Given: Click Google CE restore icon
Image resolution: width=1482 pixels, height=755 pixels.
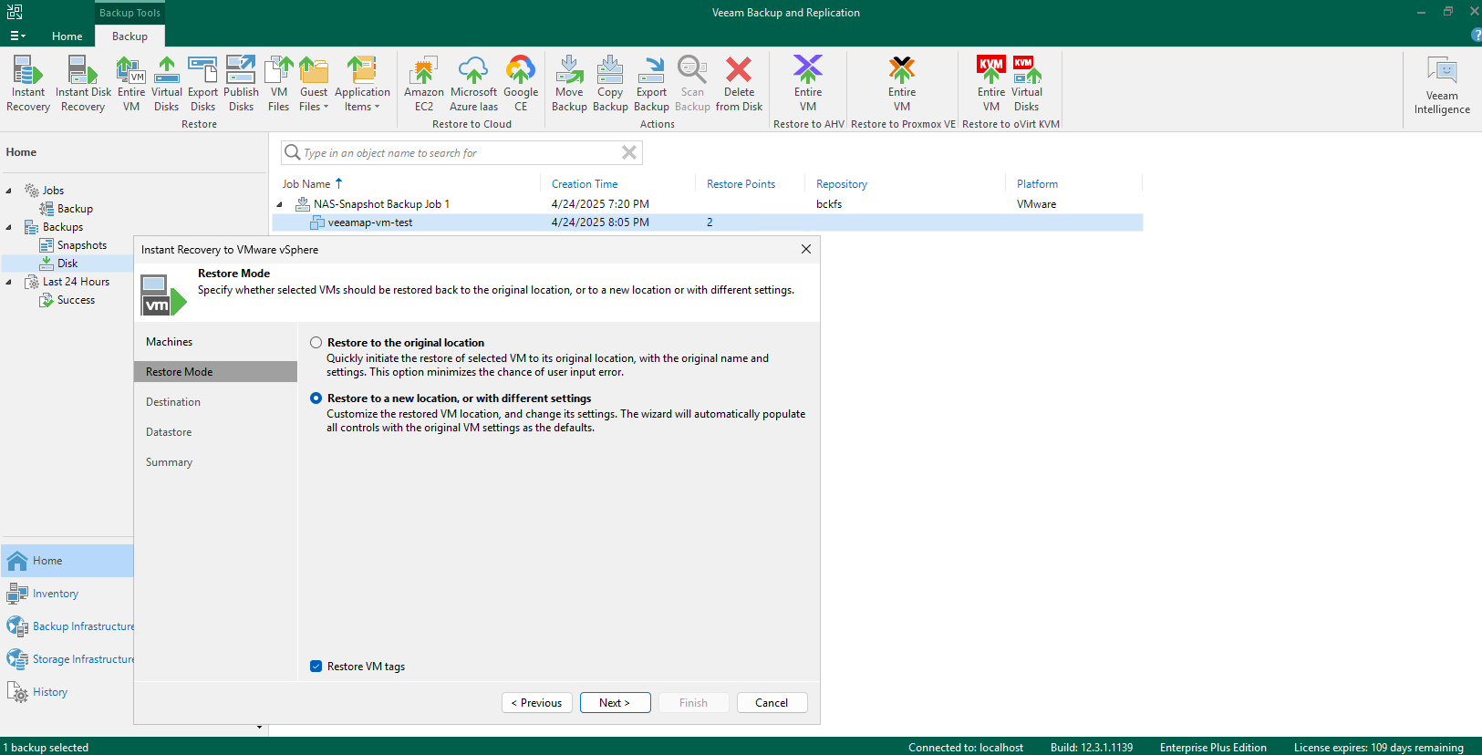Looking at the screenshot, I should tap(521, 84).
